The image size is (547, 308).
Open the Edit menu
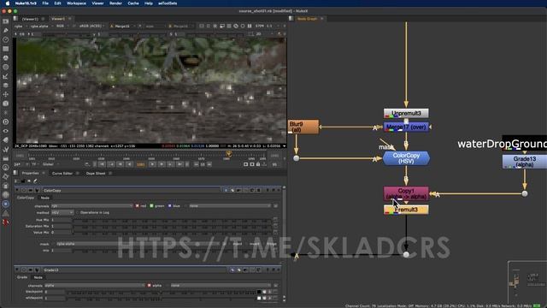57,3
